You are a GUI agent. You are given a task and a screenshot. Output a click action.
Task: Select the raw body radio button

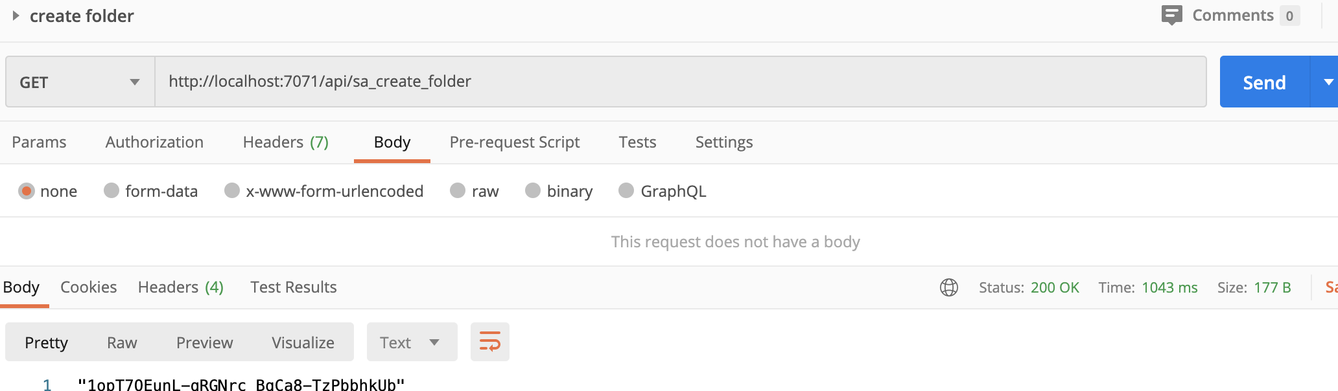(x=458, y=190)
